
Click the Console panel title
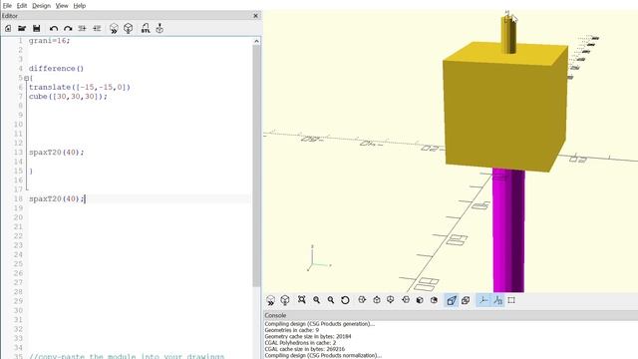(x=275, y=315)
